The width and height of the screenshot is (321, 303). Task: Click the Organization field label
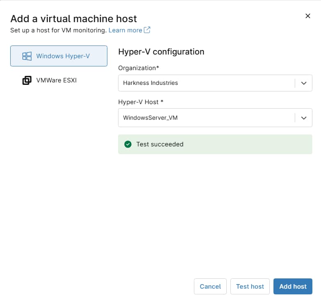pyautogui.click(x=139, y=68)
